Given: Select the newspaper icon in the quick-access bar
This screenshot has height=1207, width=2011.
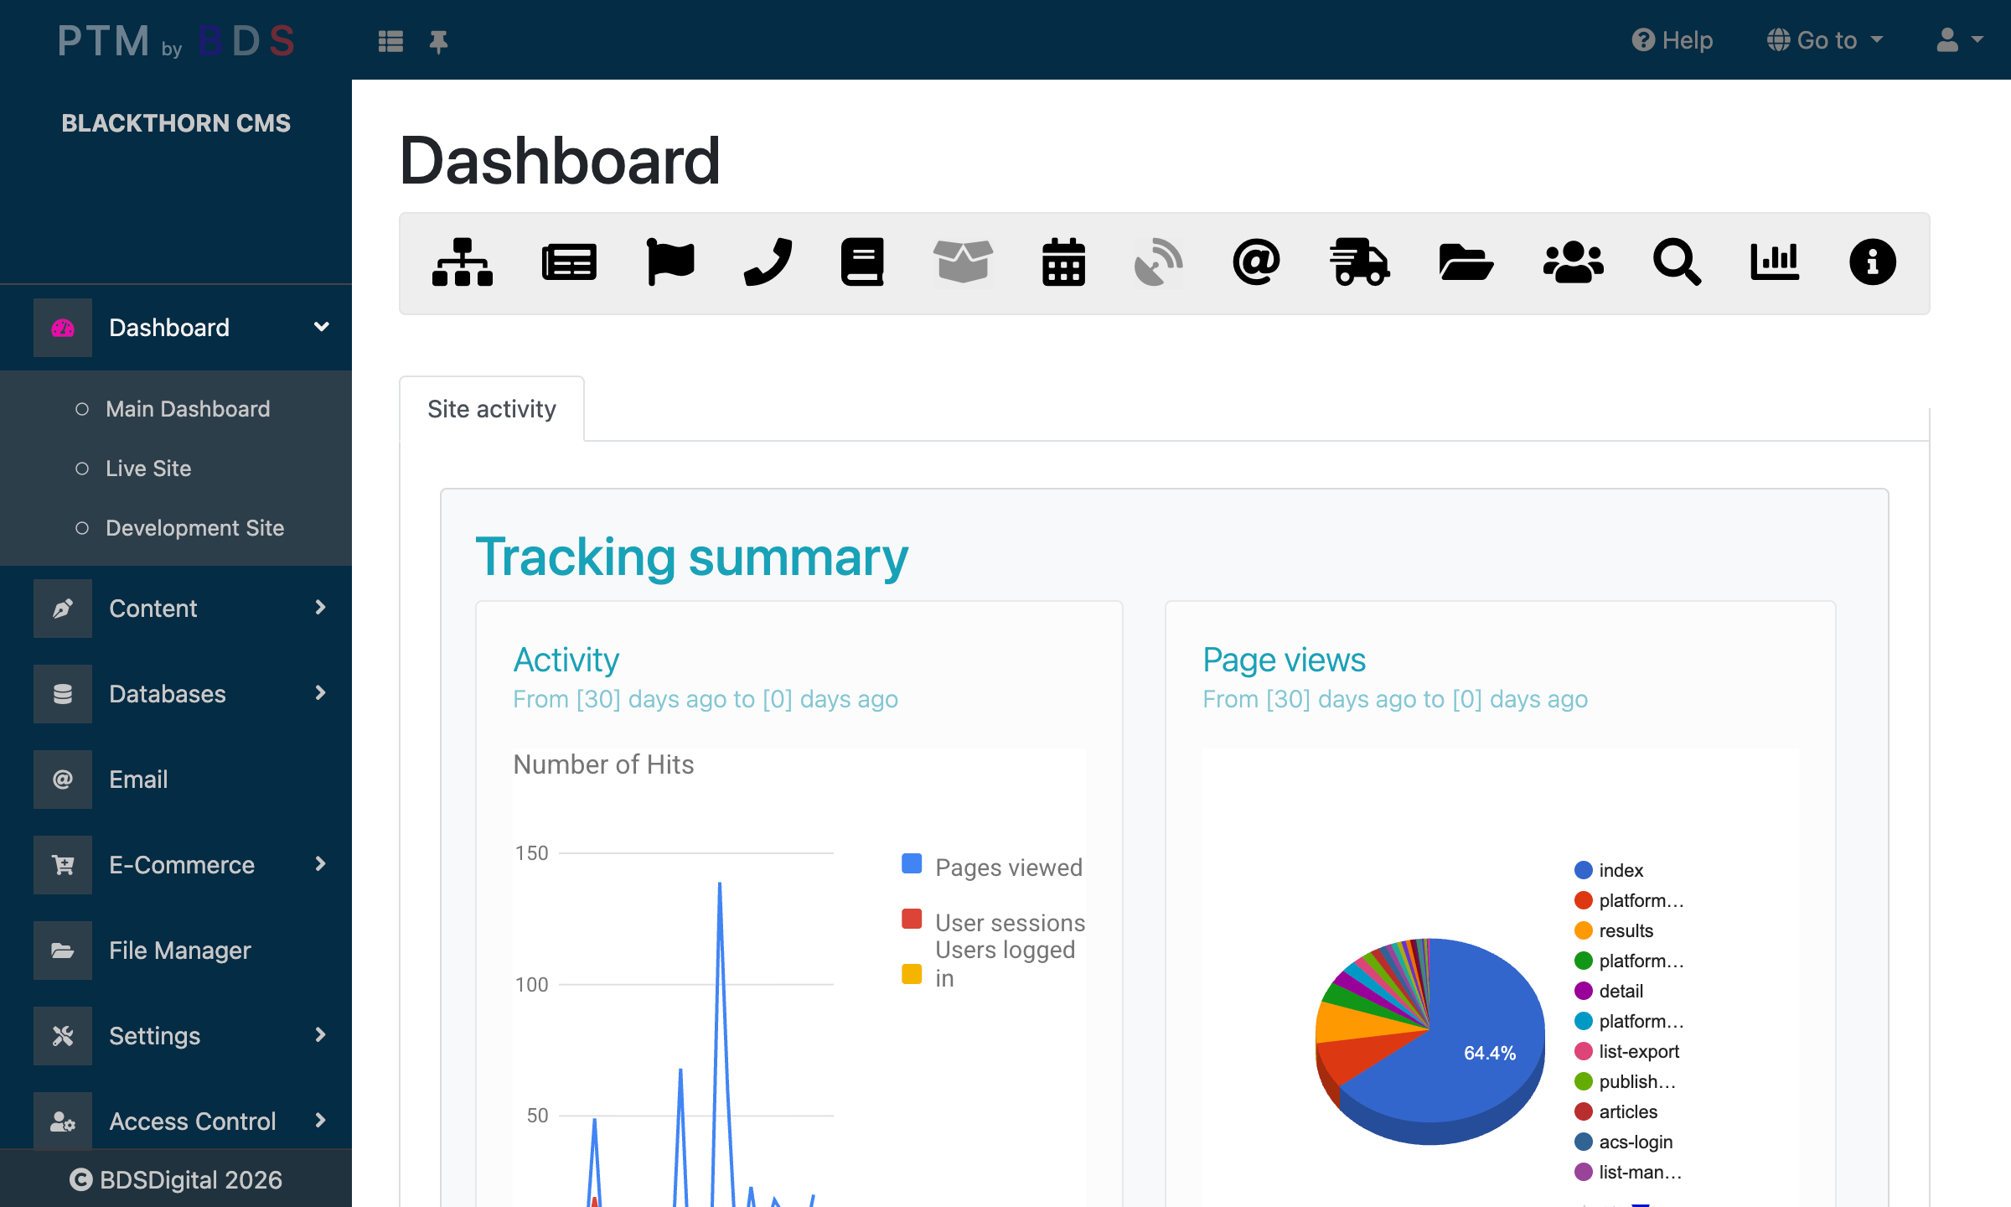Looking at the screenshot, I should pyautogui.click(x=569, y=262).
